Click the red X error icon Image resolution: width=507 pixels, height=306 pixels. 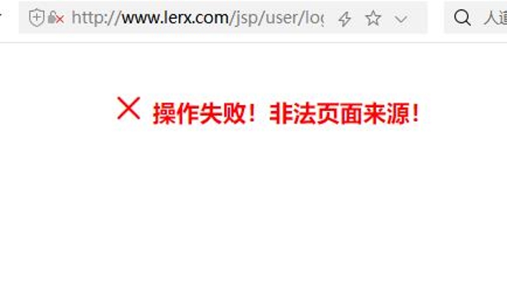tap(129, 108)
